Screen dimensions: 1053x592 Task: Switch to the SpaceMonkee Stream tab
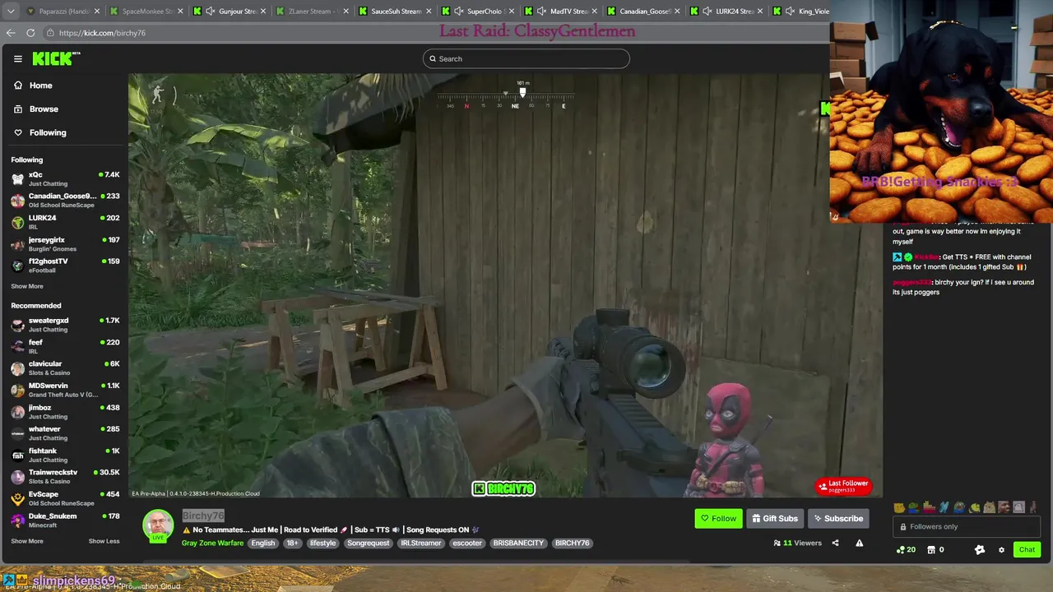pyautogui.click(x=146, y=12)
